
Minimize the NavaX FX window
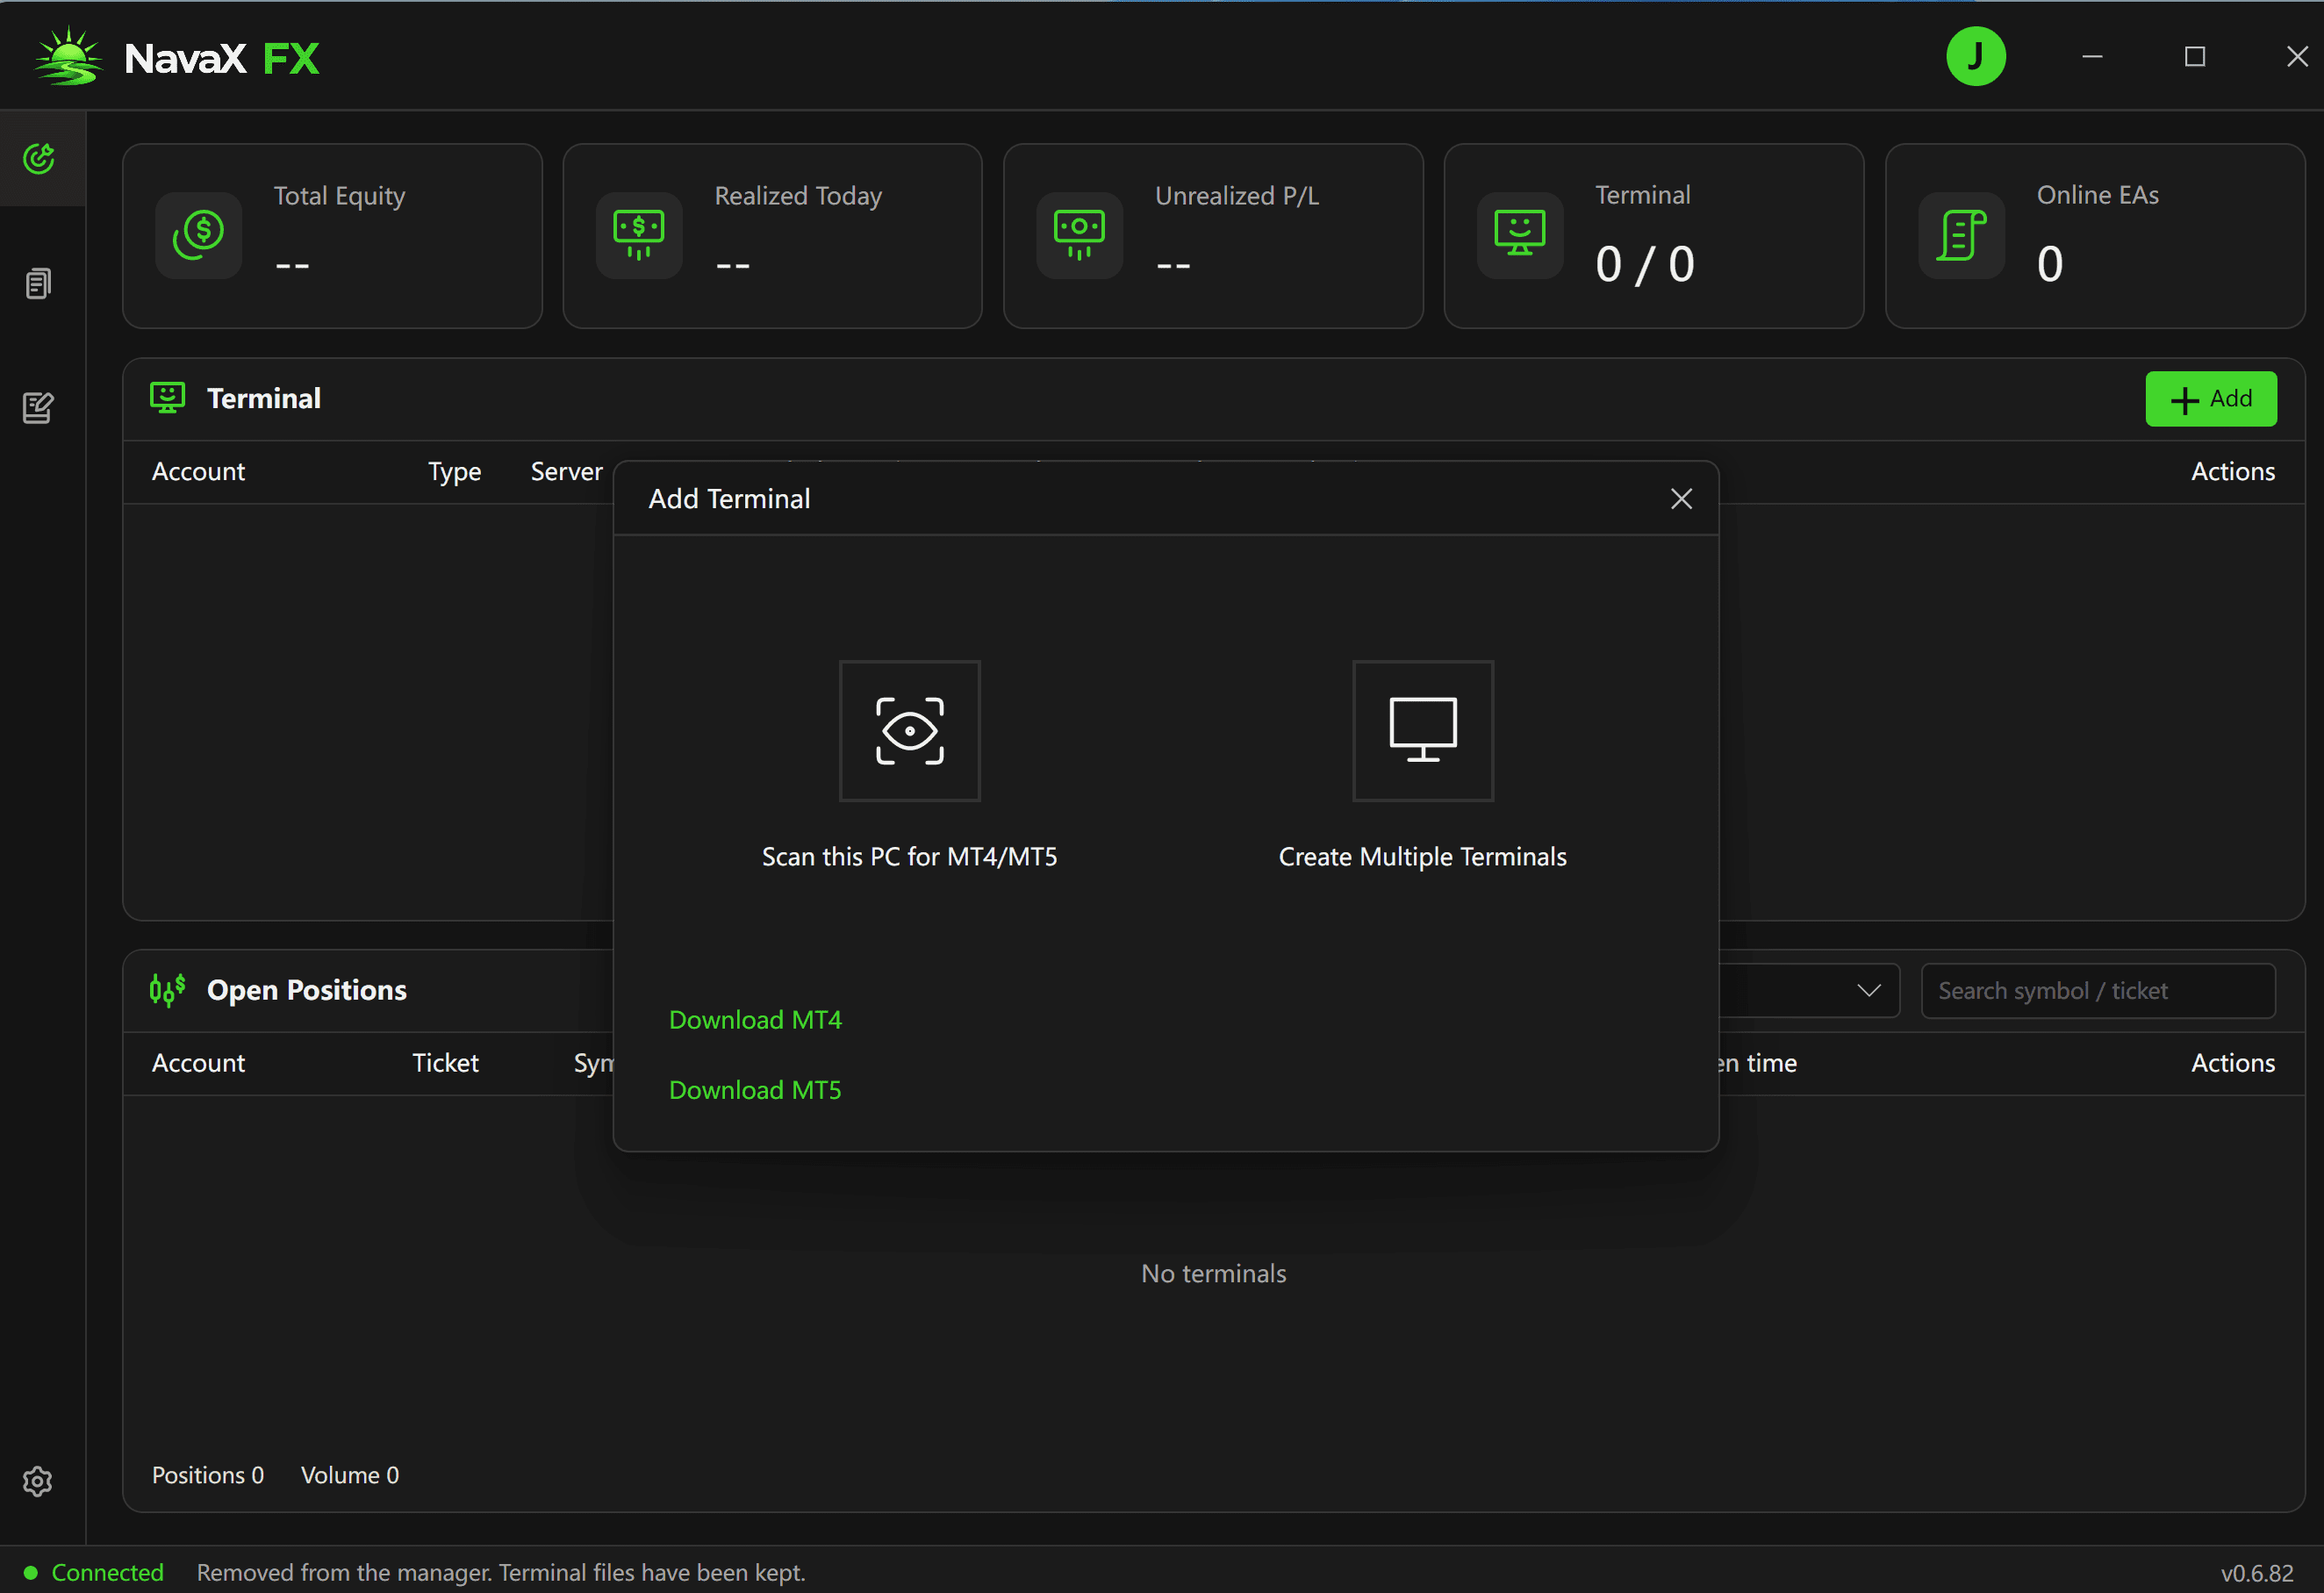pyautogui.click(x=2092, y=57)
